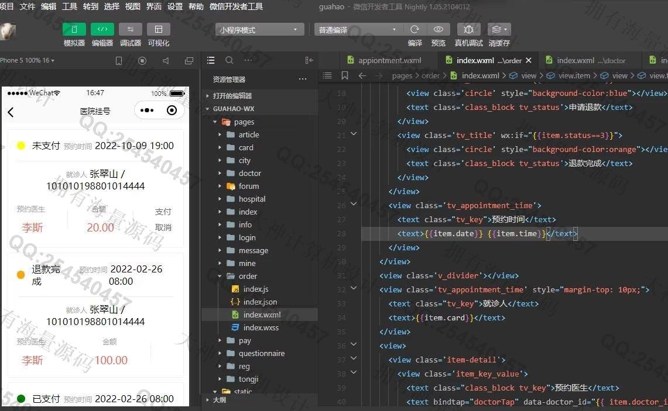The height and width of the screenshot is (411, 668).
Task: Click the navigate forward arrow
Action: tap(379, 76)
